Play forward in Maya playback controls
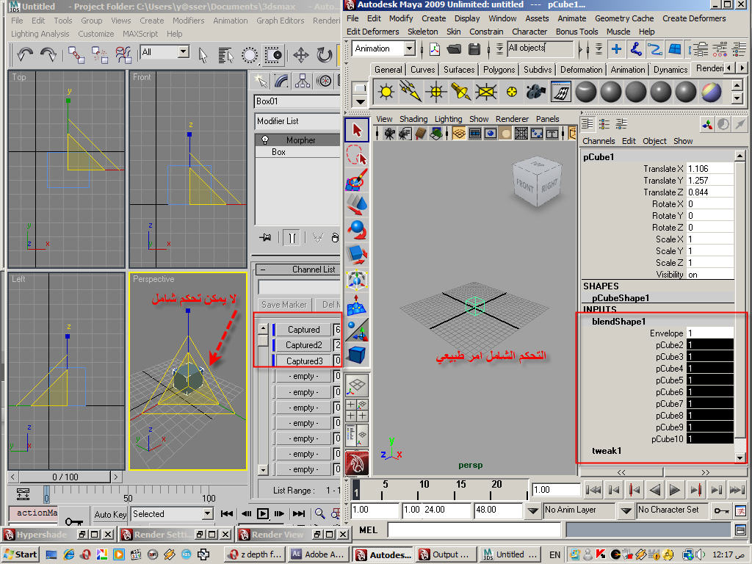 pos(674,490)
